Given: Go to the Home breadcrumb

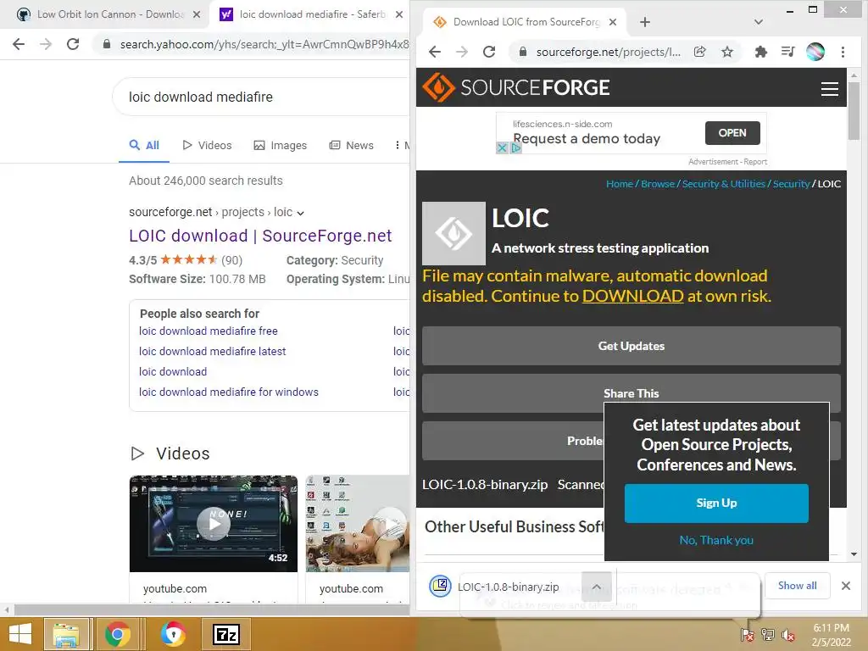Looking at the screenshot, I should 620,184.
